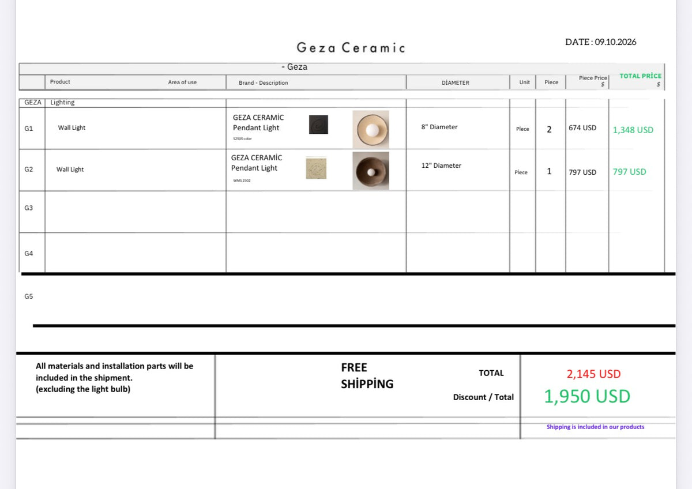Screen dimensions: 692x489
Task: Select "Wall Light" in row G2
Action: (x=70, y=170)
